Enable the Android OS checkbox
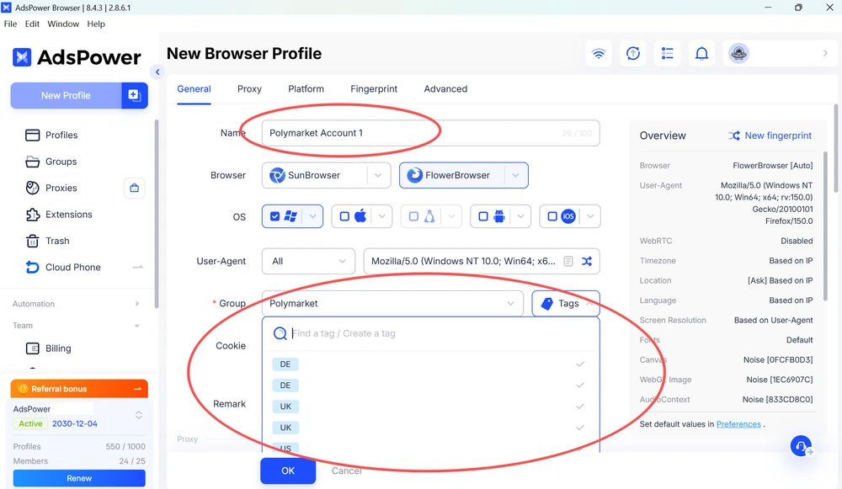This screenshot has height=489, width=842. (483, 216)
